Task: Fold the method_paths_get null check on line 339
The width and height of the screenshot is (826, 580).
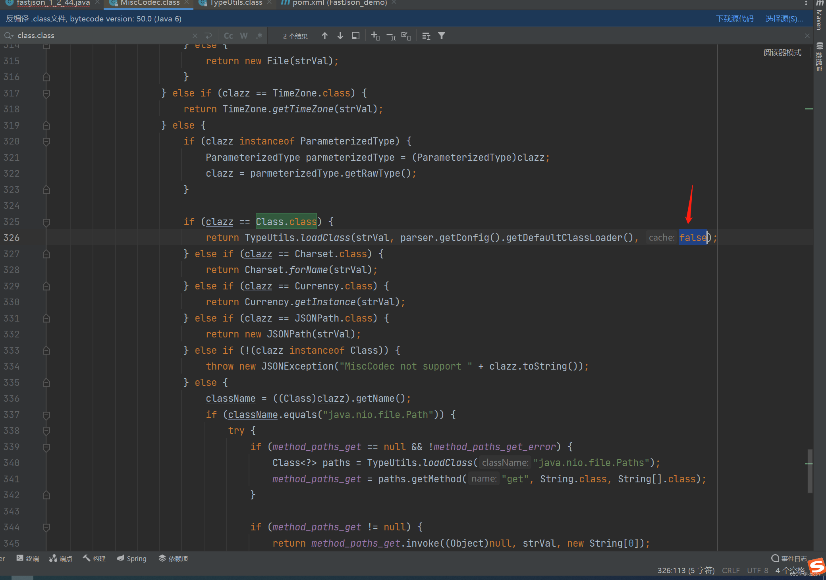Action: click(46, 447)
